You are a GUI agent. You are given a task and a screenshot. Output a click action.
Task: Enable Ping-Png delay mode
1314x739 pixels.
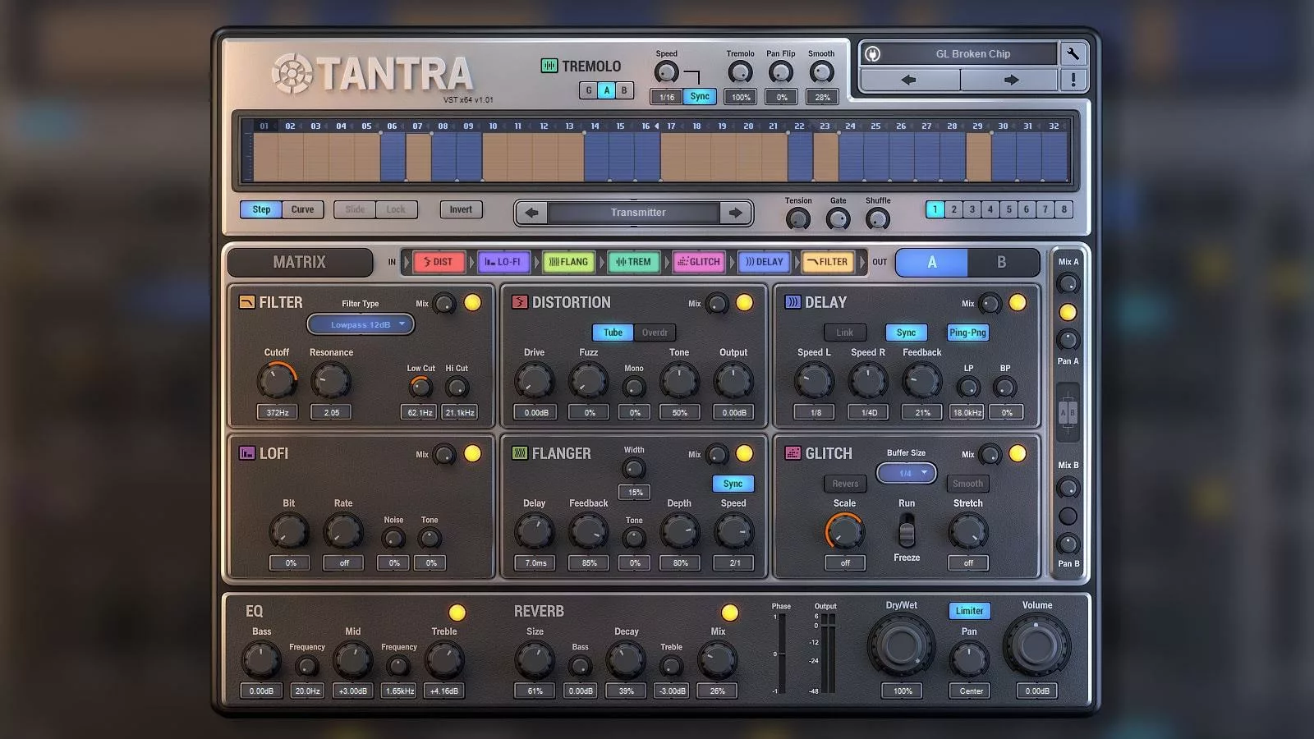(967, 333)
